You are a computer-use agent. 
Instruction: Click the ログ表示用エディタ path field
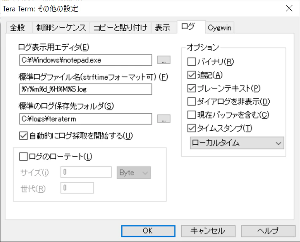(86, 60)
